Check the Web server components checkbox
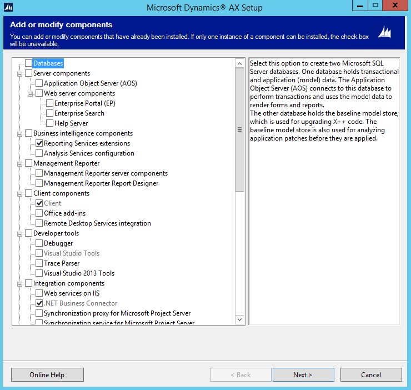Screen dimensions: 411x390 tap(39, 93)
